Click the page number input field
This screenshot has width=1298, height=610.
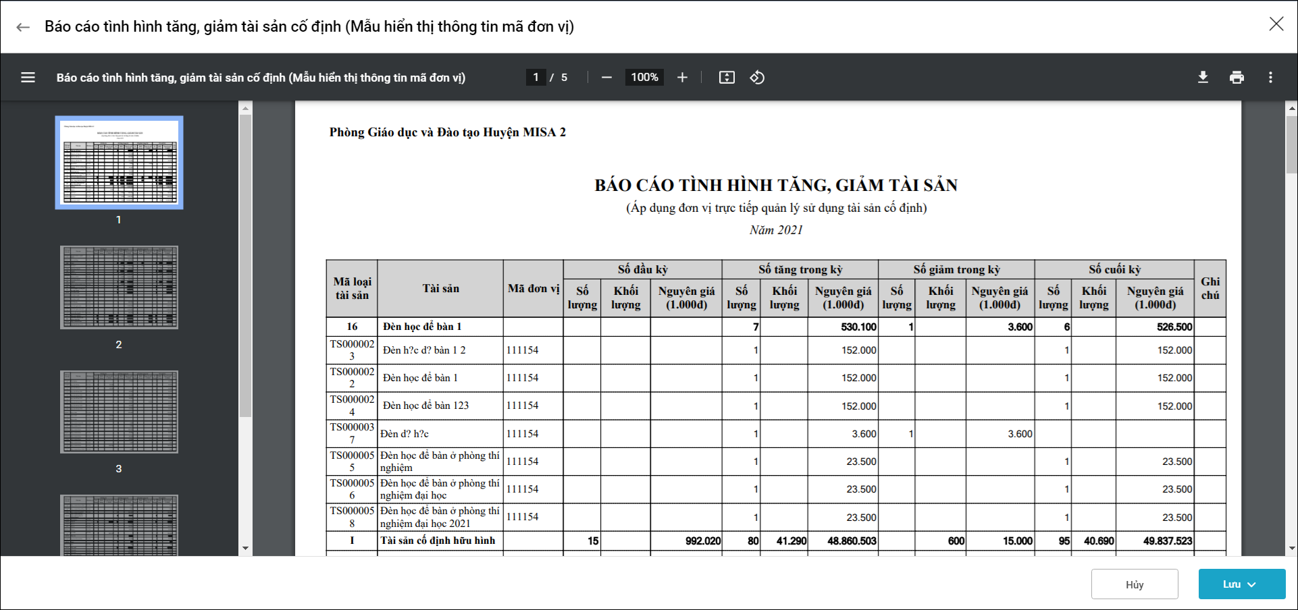click(x=536, y=78)
